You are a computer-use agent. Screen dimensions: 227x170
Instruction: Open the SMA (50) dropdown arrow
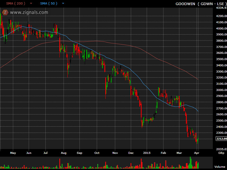click(x=63, y=4)
